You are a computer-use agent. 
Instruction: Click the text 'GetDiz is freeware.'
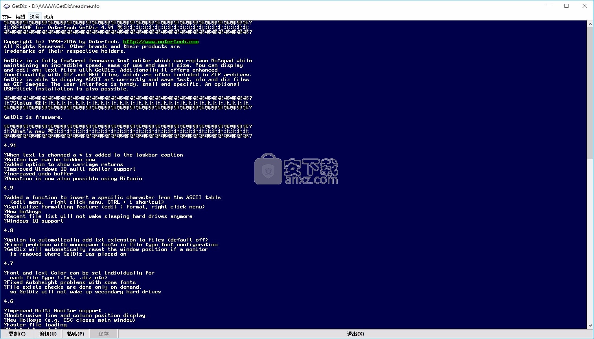pos(33,117)
